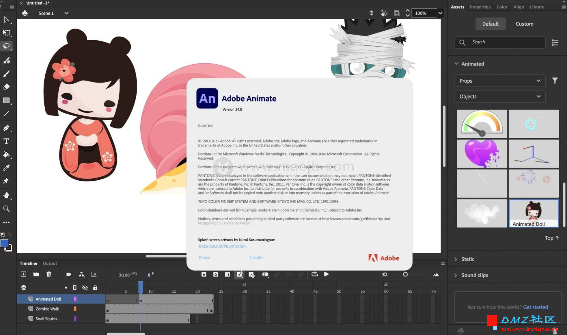
Task: Add a camera layer in Timeline
Action: [x=69, y=274]
